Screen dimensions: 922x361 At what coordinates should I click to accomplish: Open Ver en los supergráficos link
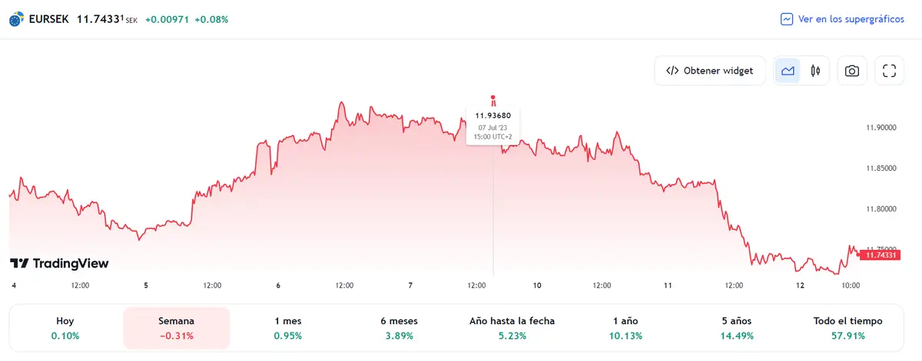pyautogui.click(x=851, y=19)
